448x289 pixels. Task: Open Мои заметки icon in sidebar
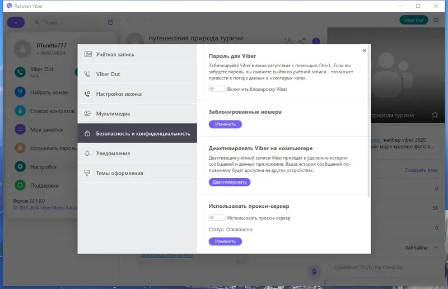(x=20, y=129)
